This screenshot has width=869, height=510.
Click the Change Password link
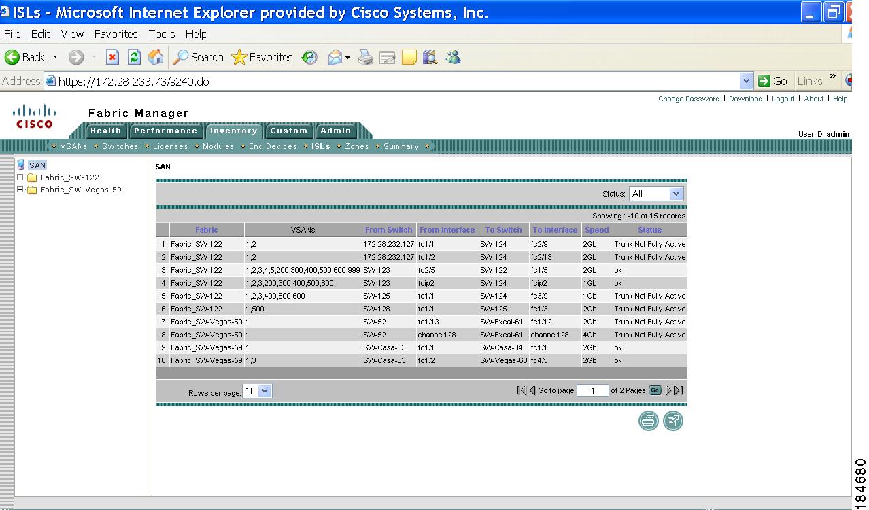click(x=688, y=99)
